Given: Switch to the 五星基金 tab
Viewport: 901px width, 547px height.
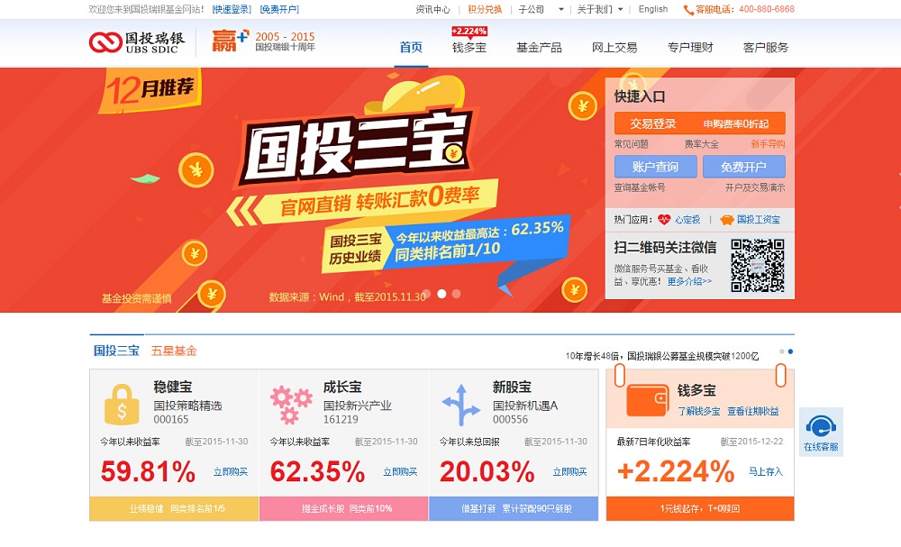Looking at the screenshot, I should click(174, 351).
